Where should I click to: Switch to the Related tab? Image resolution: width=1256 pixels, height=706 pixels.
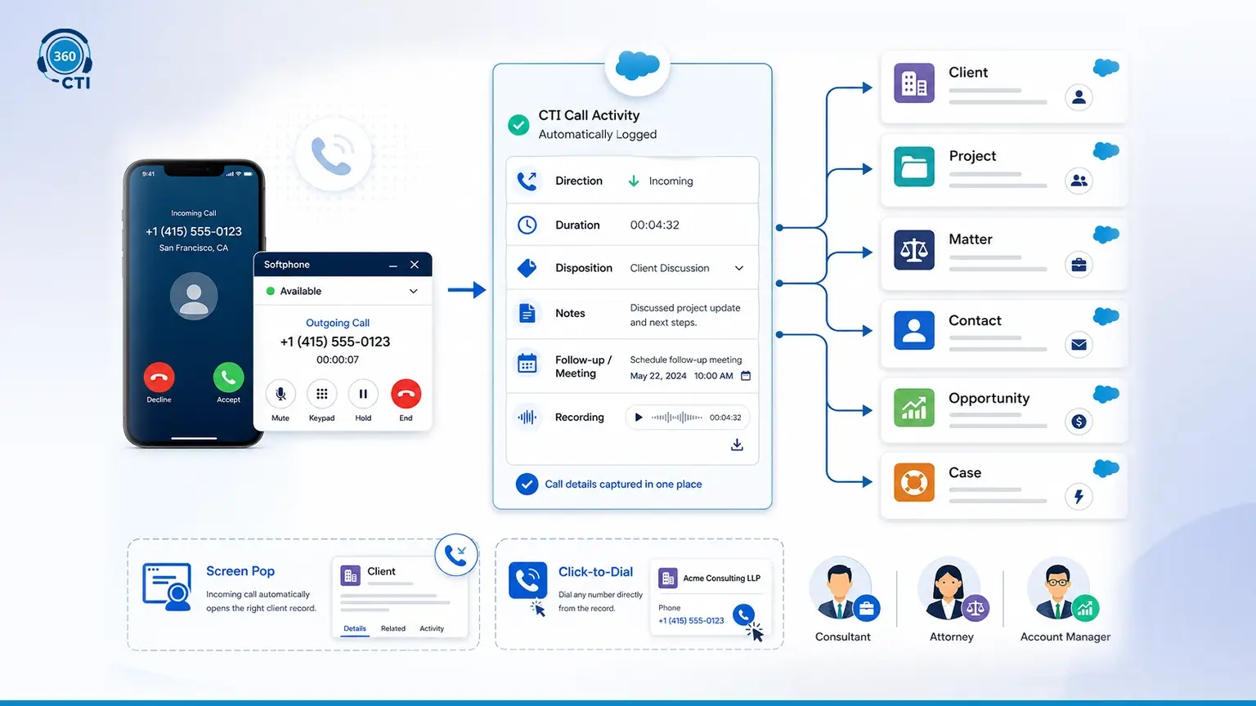[x=393, y=629]
